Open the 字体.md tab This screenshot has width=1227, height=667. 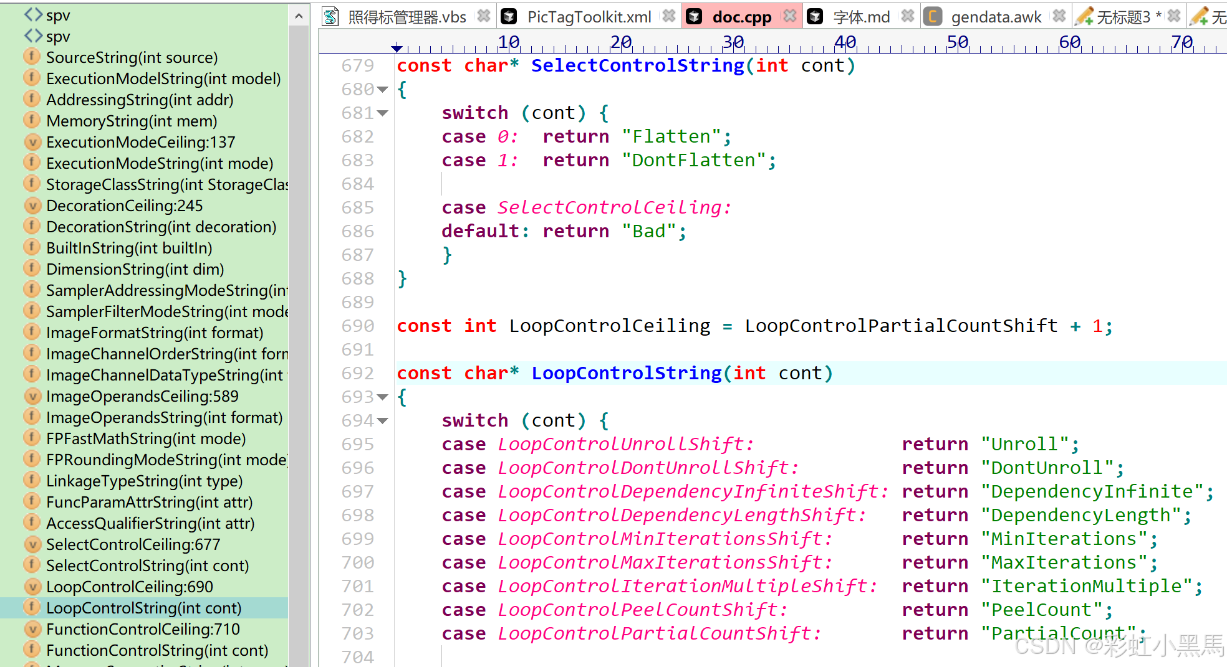tap(861, 17)
